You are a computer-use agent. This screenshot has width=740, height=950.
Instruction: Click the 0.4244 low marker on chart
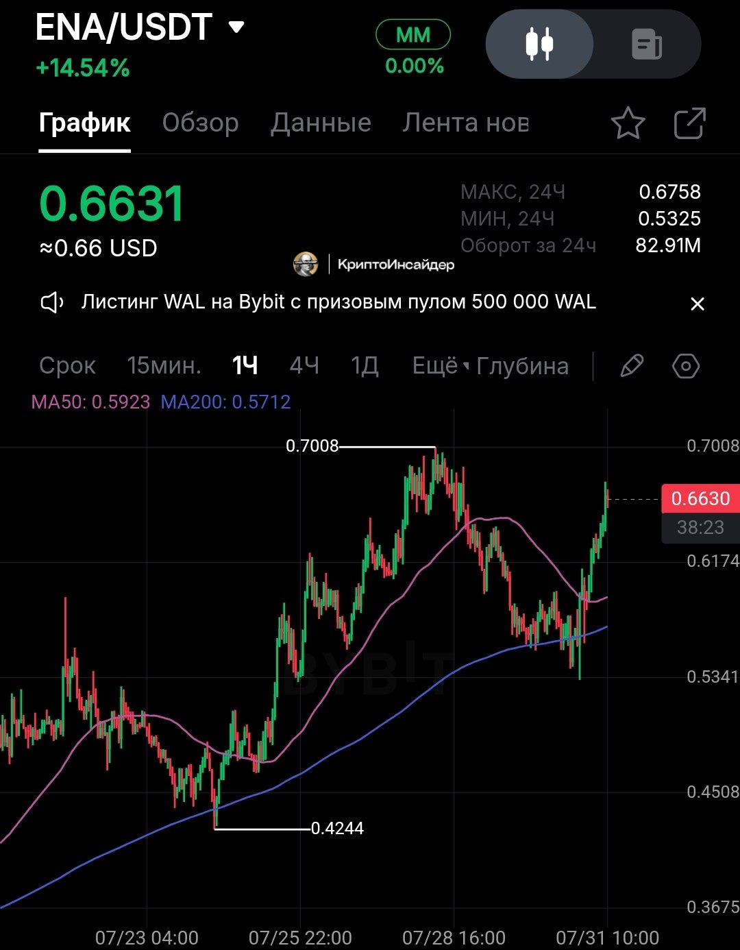coord(337,829)
